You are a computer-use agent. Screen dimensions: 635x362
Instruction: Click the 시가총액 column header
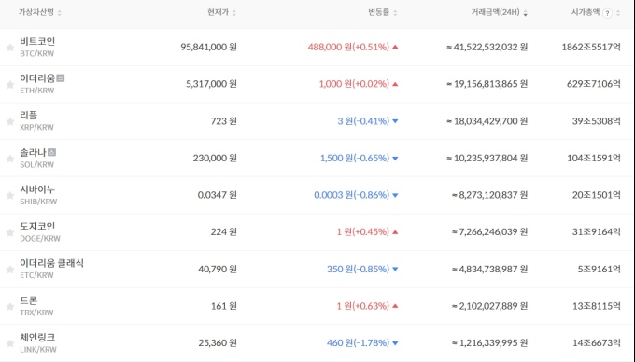pos(586,12)
